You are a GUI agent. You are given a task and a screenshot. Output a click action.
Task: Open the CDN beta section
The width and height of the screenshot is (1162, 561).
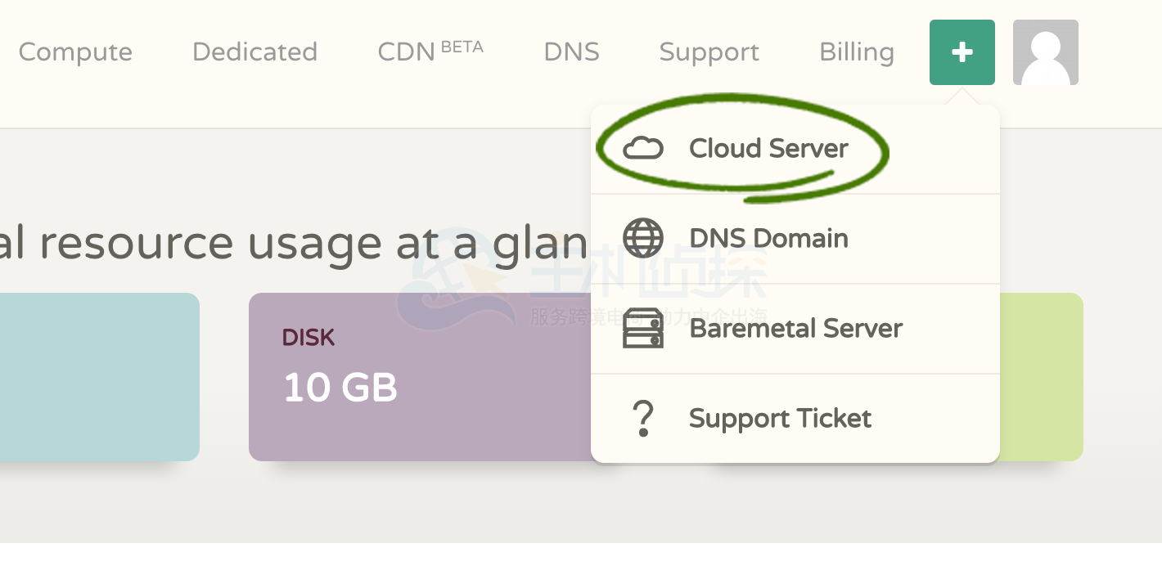click(x=430, y=52)
